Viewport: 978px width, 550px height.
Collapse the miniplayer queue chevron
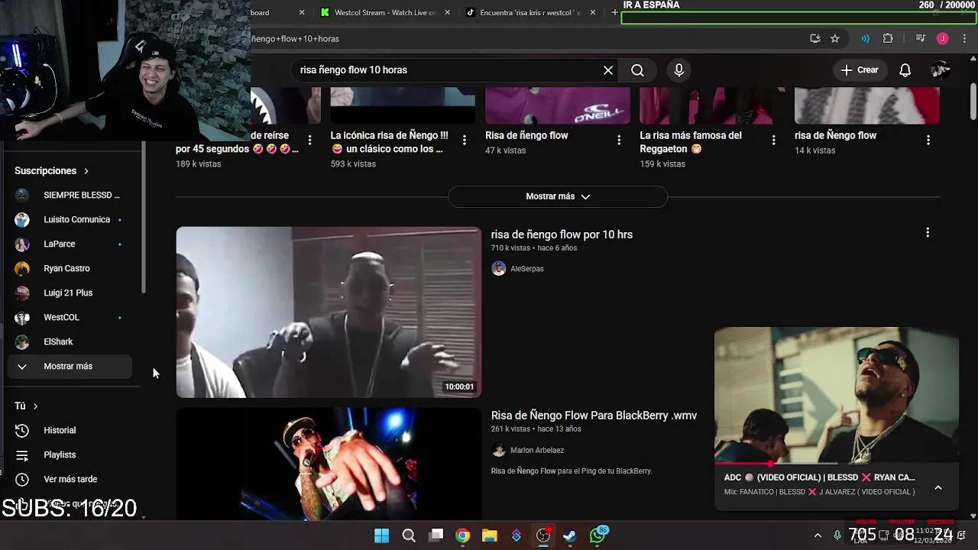938,488
